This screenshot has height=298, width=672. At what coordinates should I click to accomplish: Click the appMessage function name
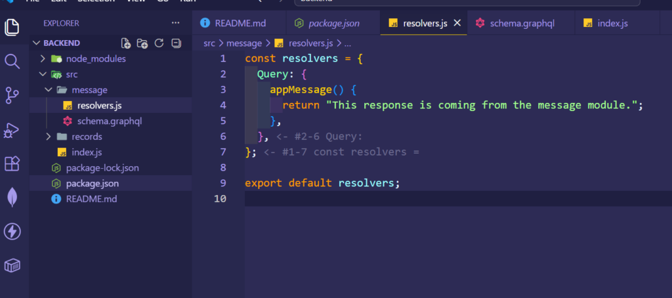point(301,90)
